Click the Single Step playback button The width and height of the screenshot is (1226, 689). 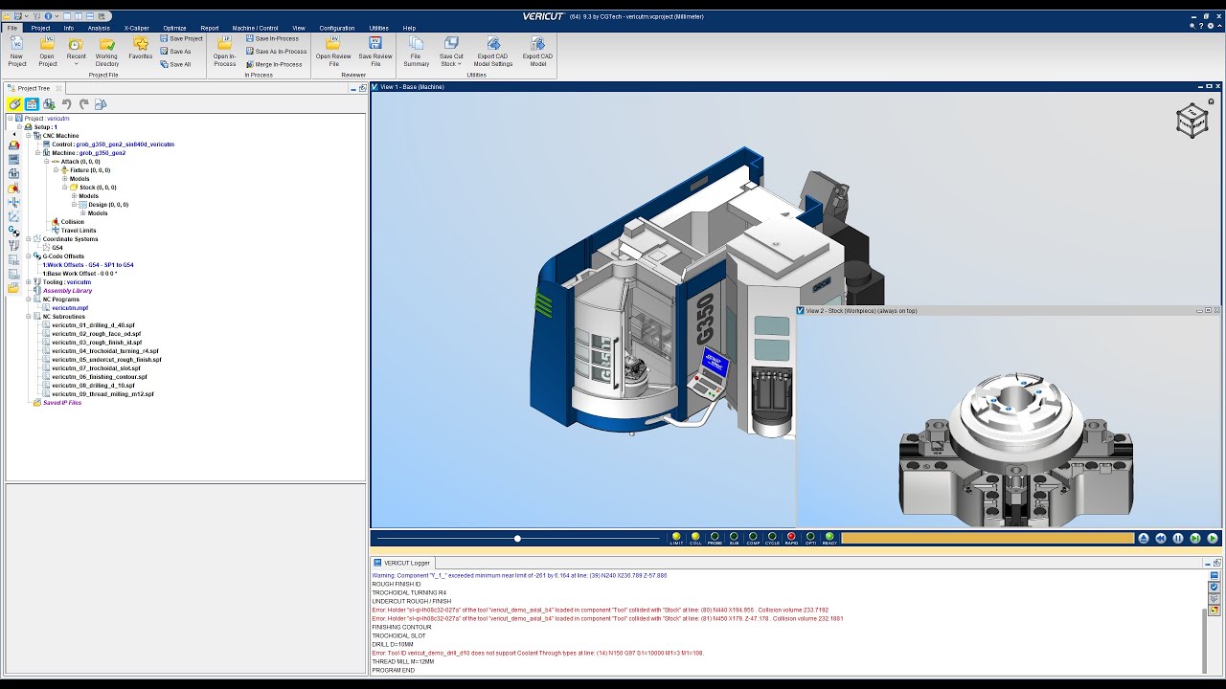pyautogui.click(x=1195, y=539)
